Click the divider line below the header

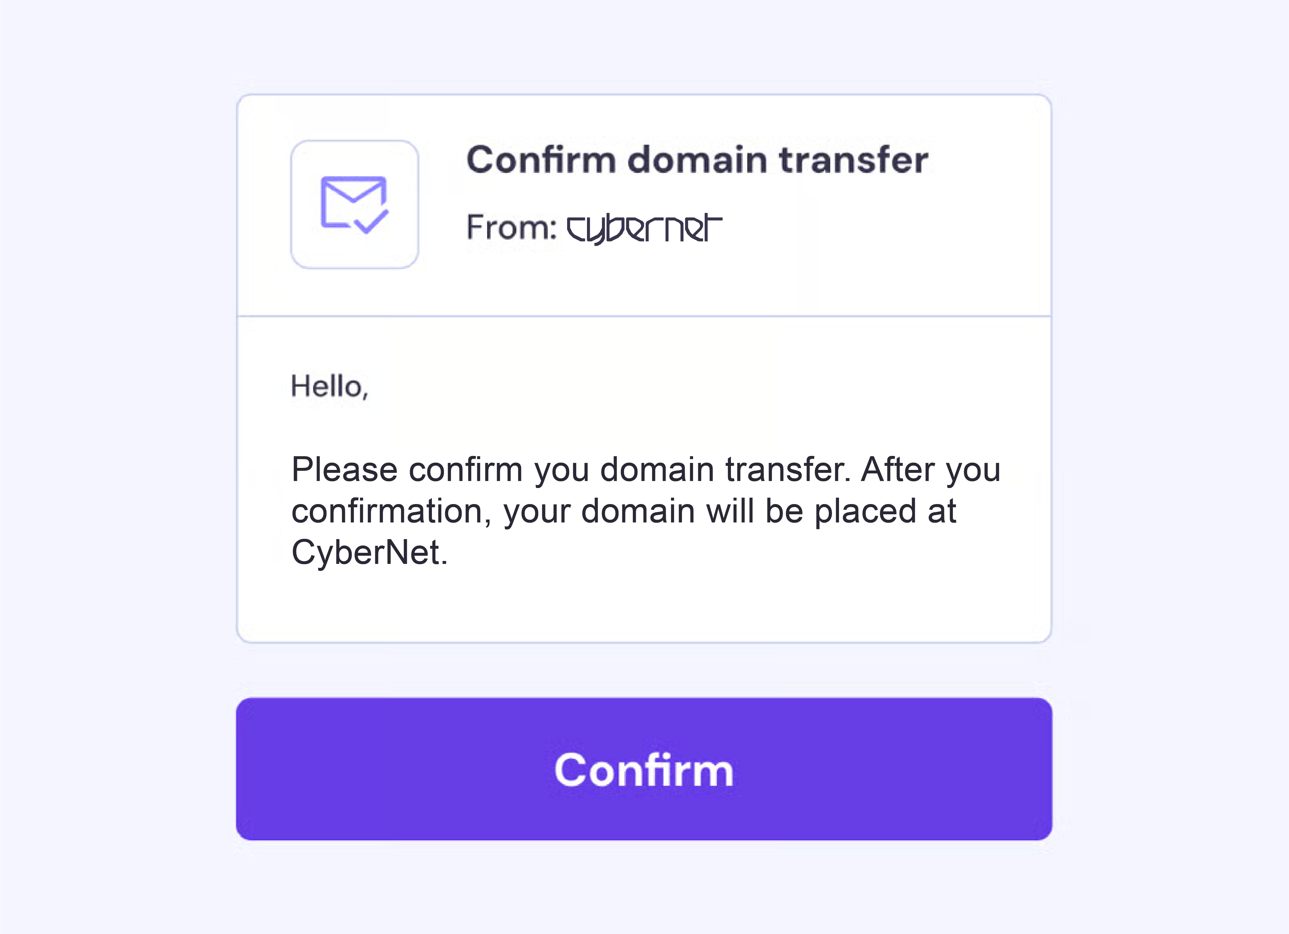pos(644,316)
